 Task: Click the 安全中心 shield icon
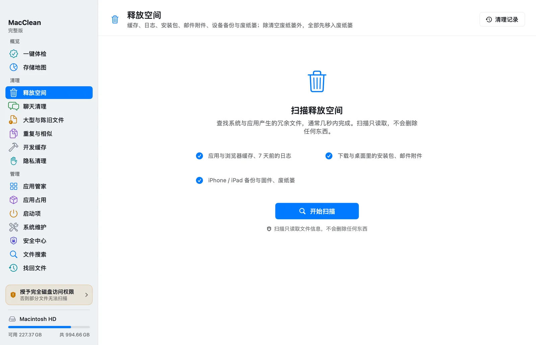pyautogui.click(x=13, y=241)
